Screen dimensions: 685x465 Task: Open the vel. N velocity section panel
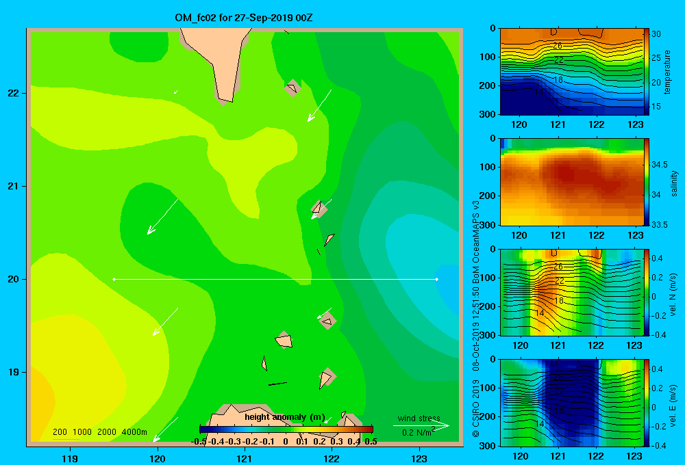[x=571, y=292]
